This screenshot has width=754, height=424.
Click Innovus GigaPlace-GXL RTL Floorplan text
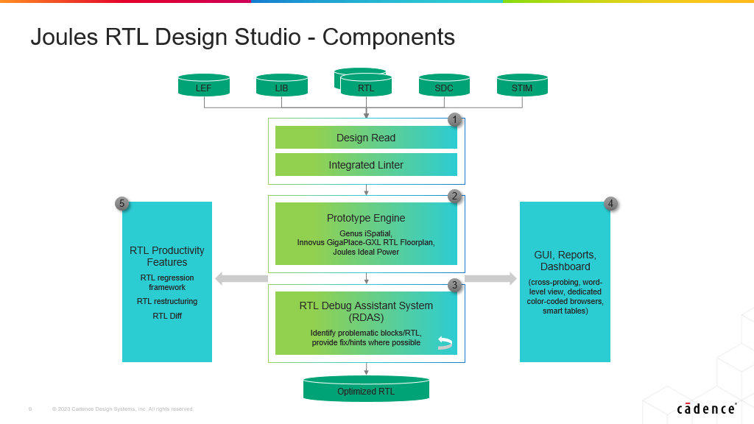366,242
